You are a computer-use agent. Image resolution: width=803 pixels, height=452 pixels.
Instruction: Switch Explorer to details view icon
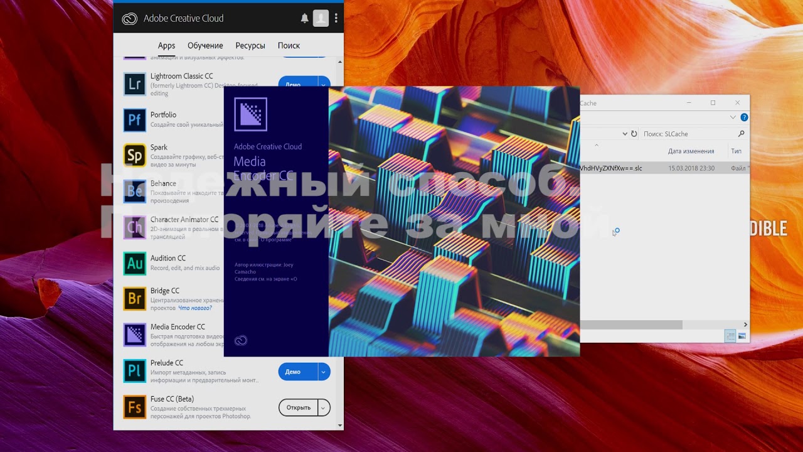click(730, 336)
